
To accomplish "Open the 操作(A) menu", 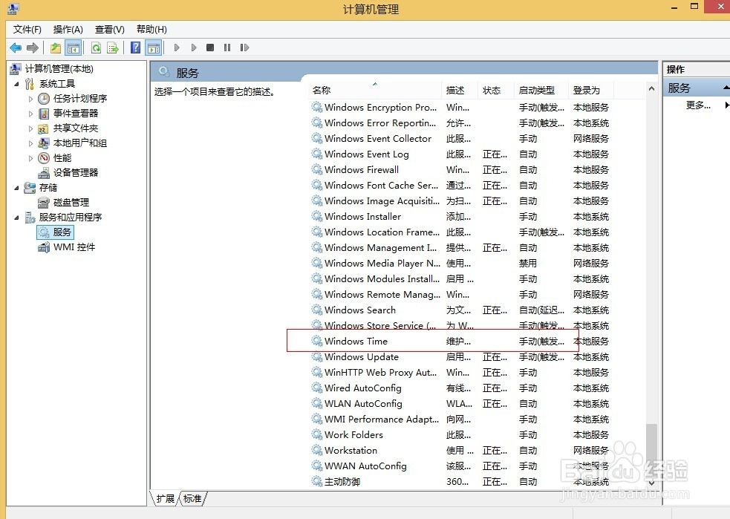I will click(68, 30).
